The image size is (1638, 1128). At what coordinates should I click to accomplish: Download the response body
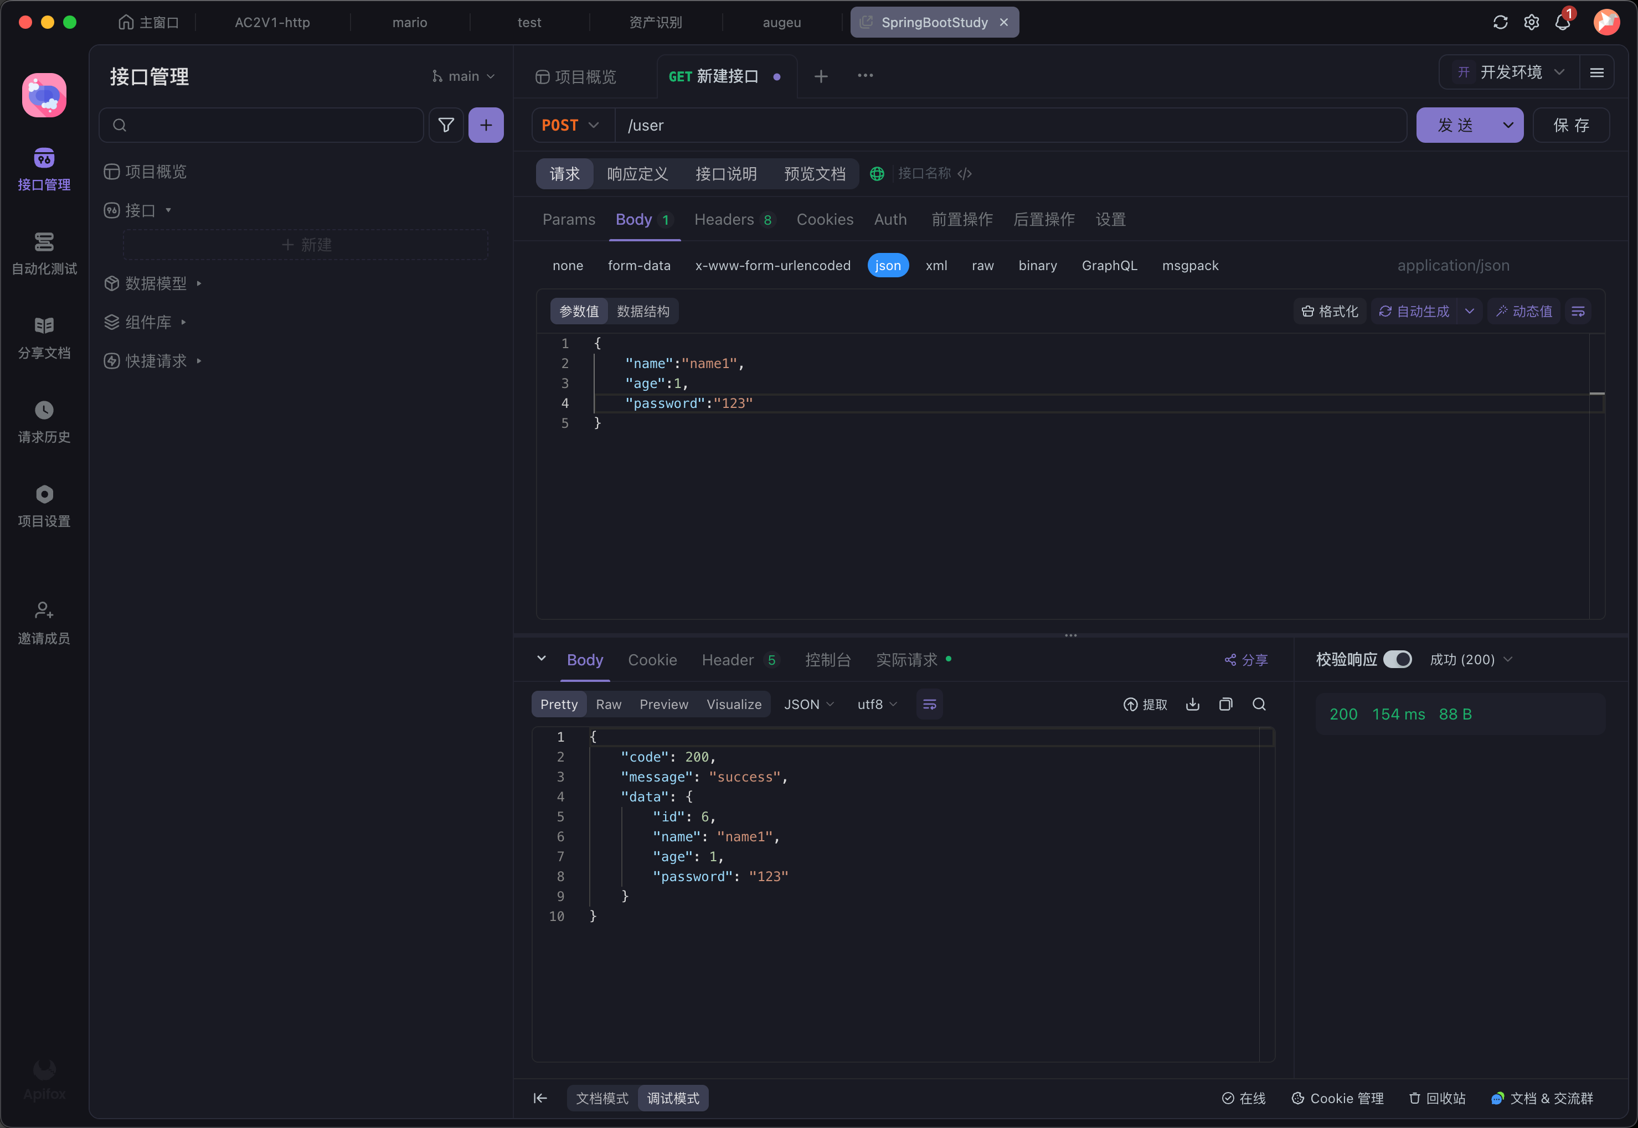pos(1193,704)
